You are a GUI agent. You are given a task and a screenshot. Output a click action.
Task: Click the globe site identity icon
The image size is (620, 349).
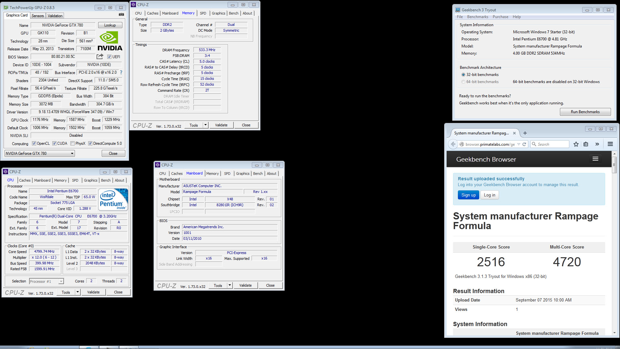[x=462, y=144]
